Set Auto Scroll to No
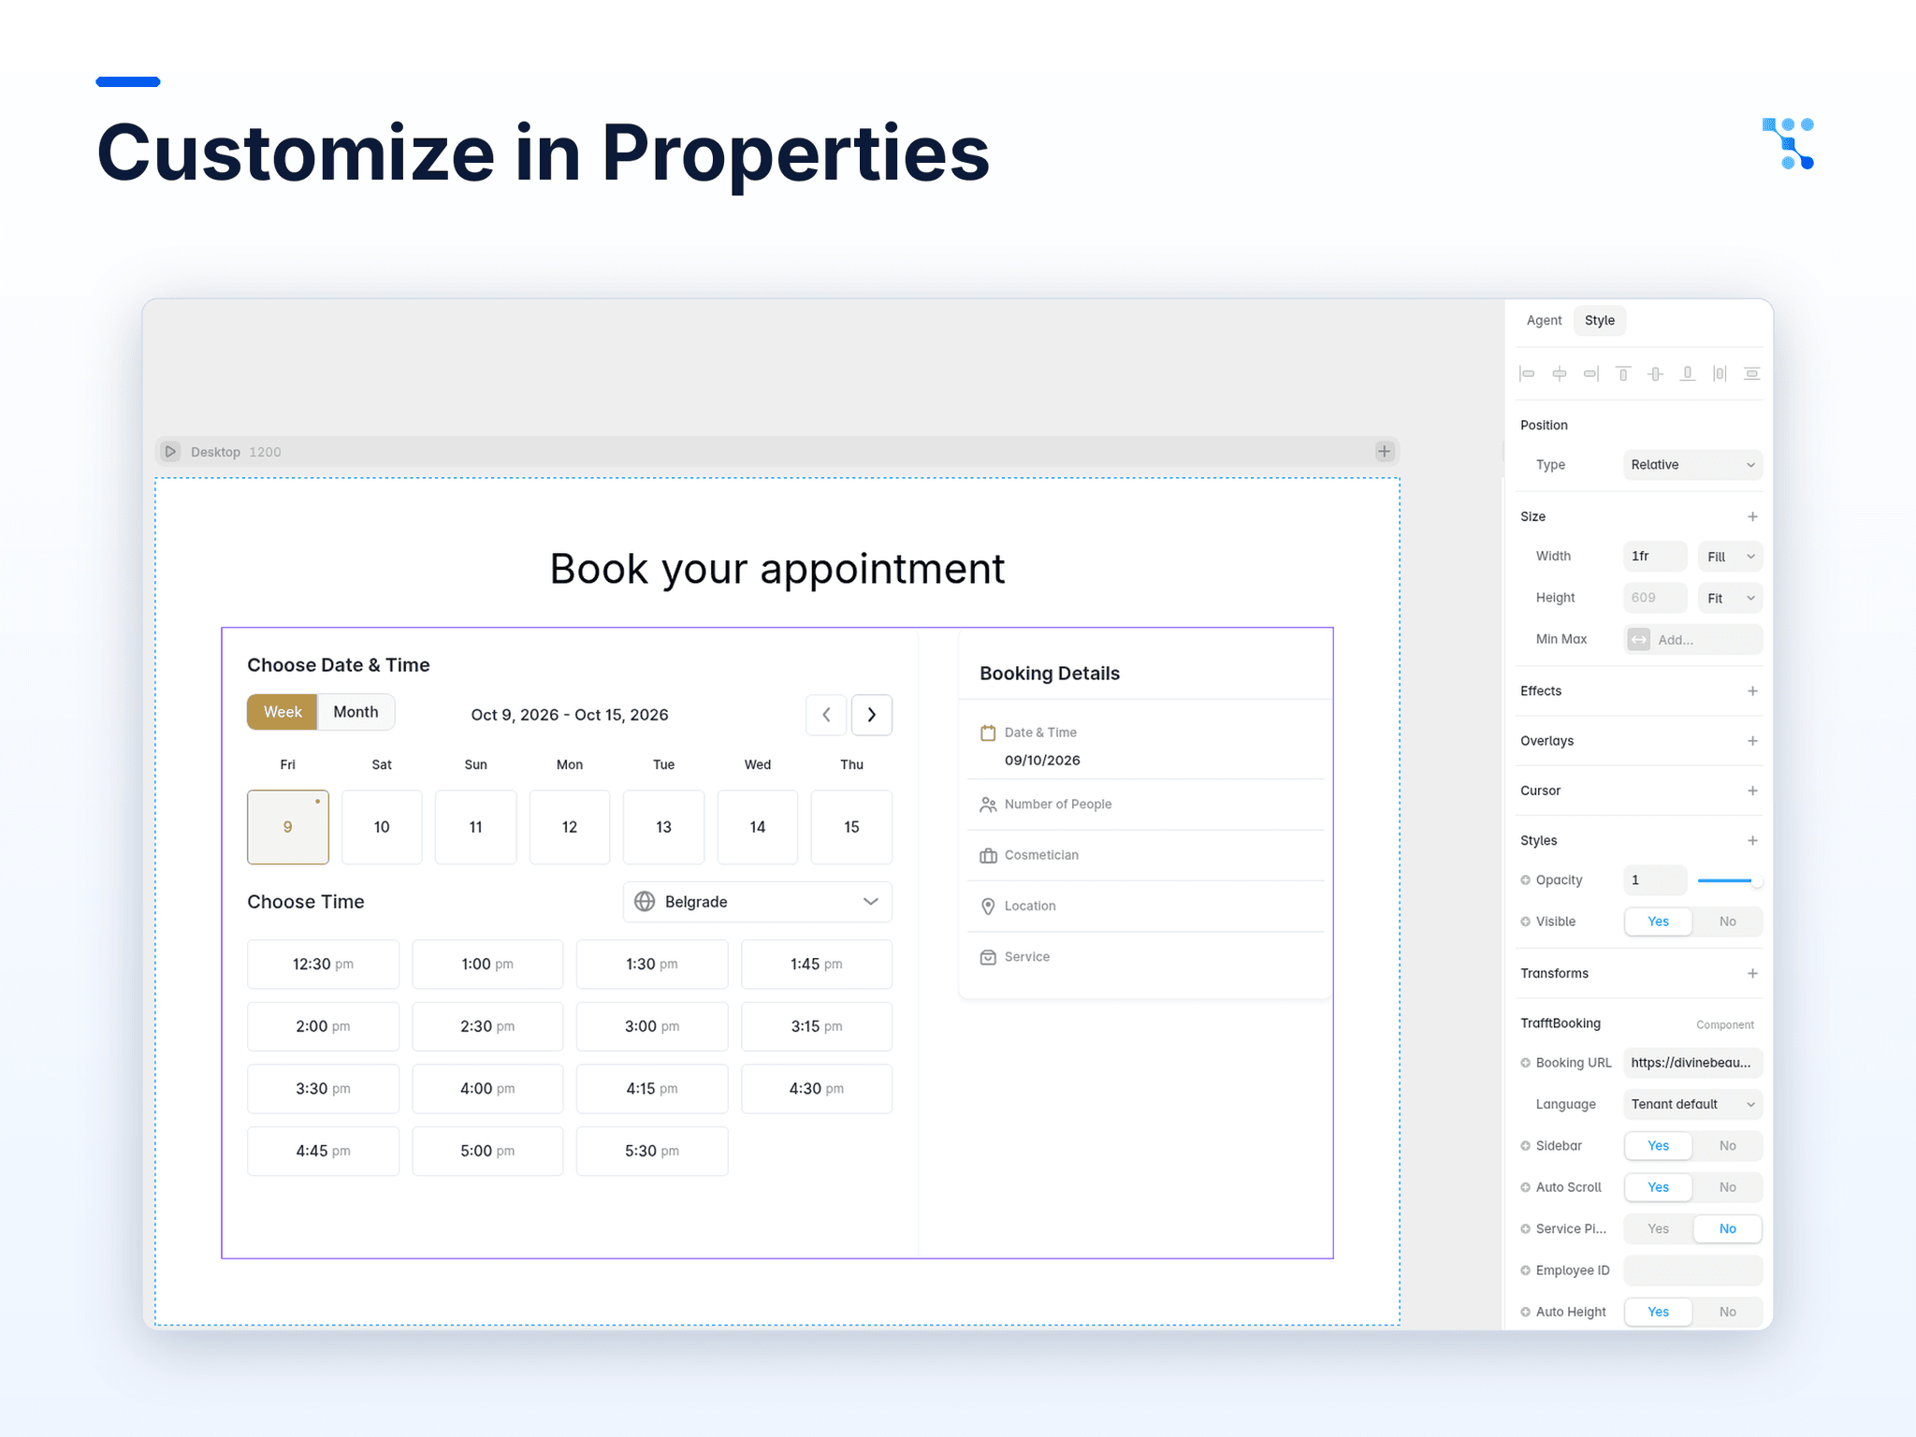The width and height of the screenshot is (1916, 1437). click(x=1727, y=1187)
